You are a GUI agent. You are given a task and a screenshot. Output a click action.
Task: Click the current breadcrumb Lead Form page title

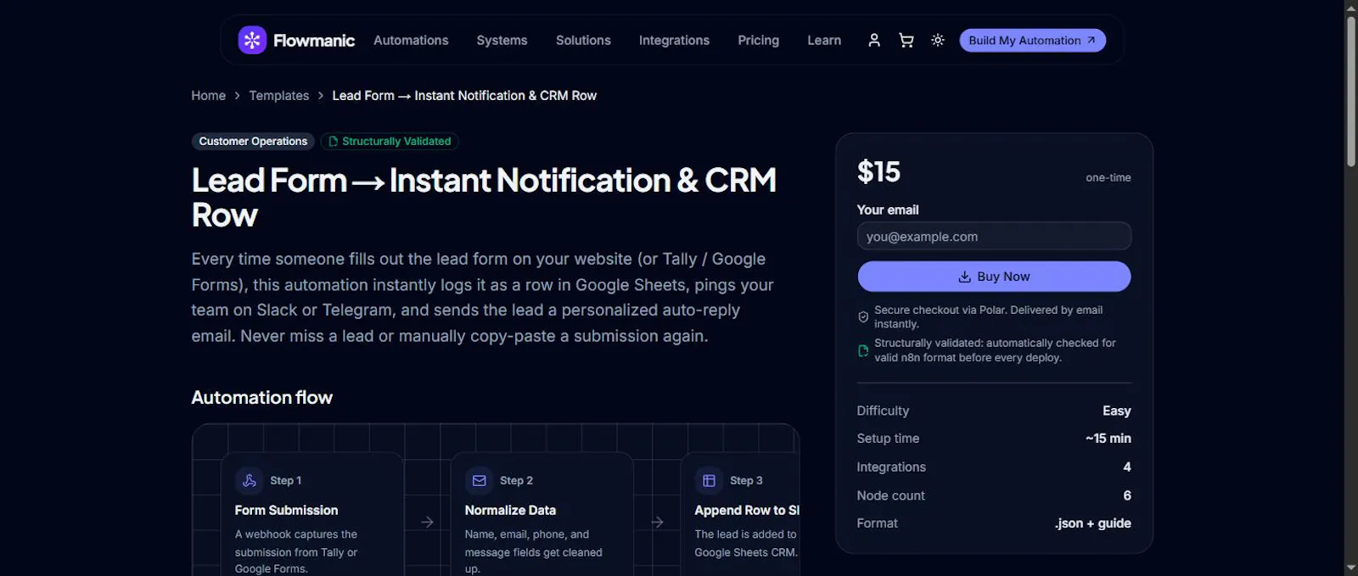pos(464,96)
